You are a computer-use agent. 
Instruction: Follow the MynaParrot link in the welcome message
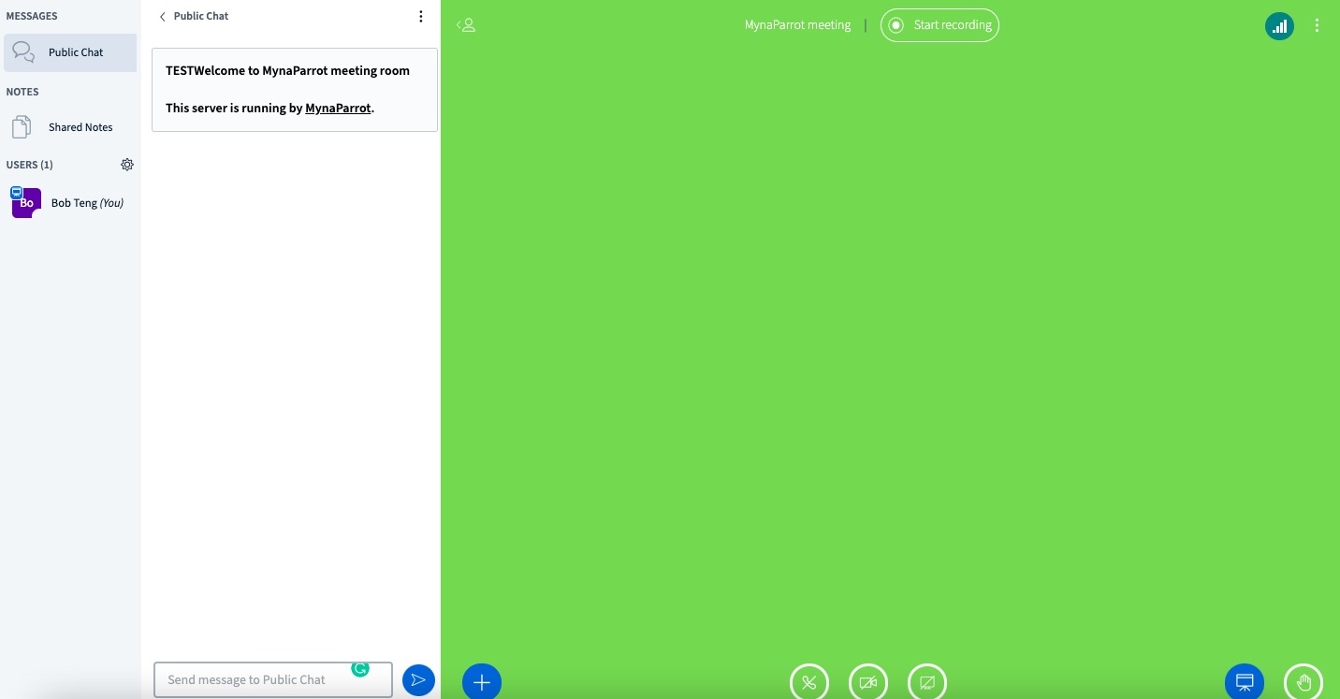point(338,109)
